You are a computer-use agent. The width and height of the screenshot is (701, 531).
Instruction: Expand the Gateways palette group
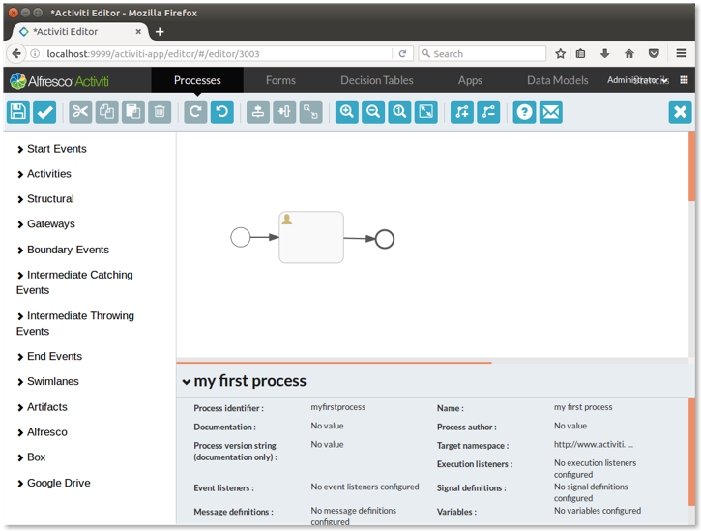(50, 224)
